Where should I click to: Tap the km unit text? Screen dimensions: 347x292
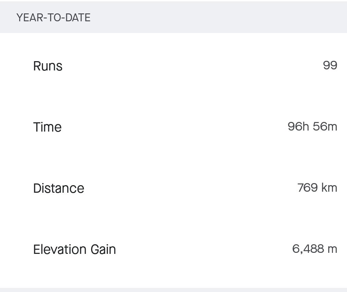[329, 188]
